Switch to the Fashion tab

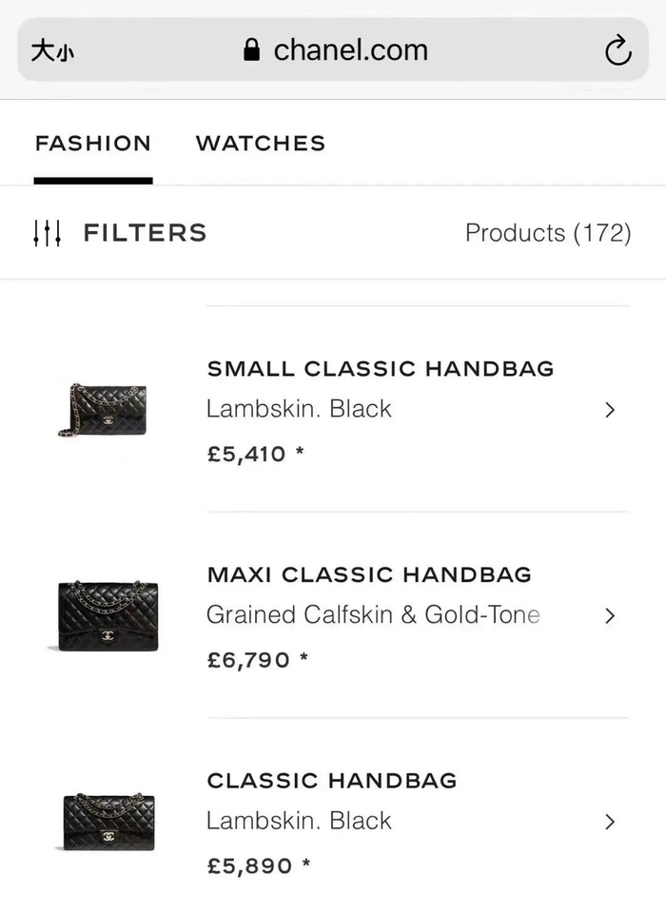pos(93,144)
